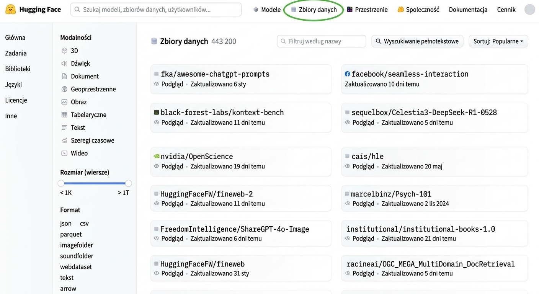Click the eye icon on marcelbinz/Psych-101
Image resolution: width=539 pixels, height=294 pixels.
click(348, 203)
